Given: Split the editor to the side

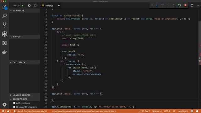Looking at the screenshot, I should point(192,6).
